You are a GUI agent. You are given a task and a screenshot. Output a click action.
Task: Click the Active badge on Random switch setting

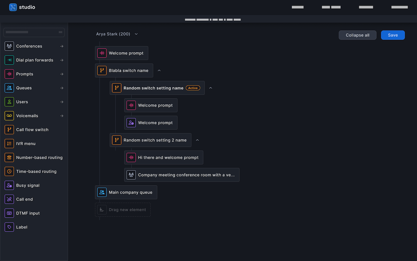tap(193, 88)
